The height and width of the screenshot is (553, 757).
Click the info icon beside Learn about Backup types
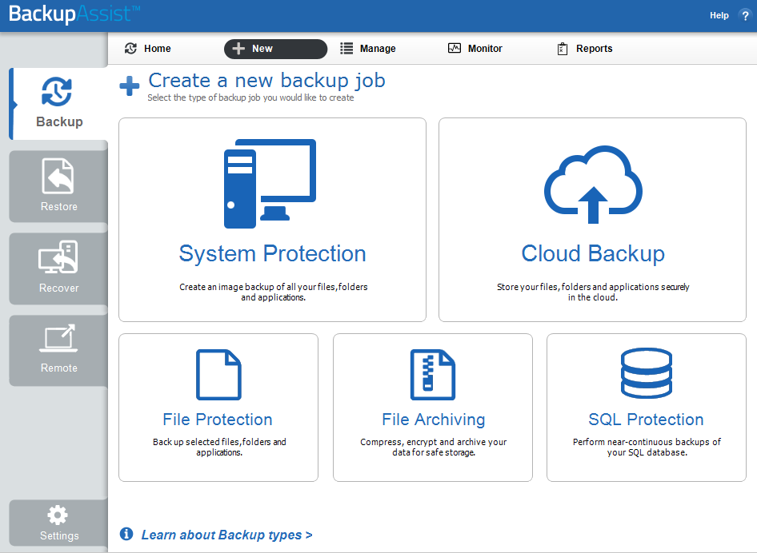pos(126,534)
